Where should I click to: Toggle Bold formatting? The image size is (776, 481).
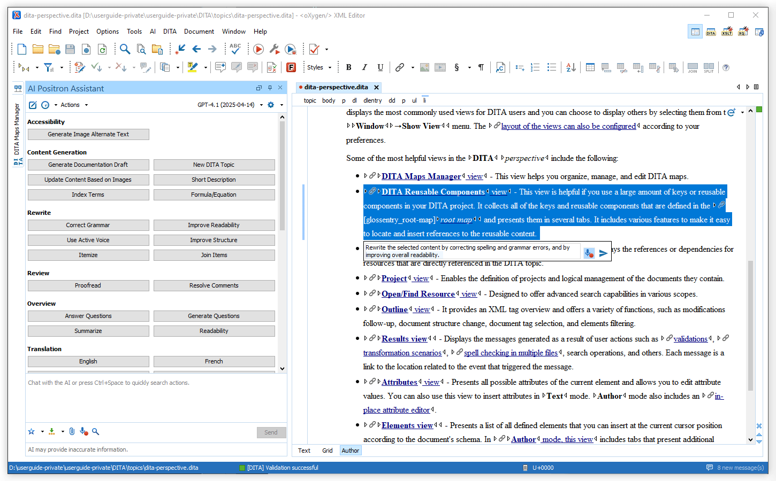click(x=349, y=67)
